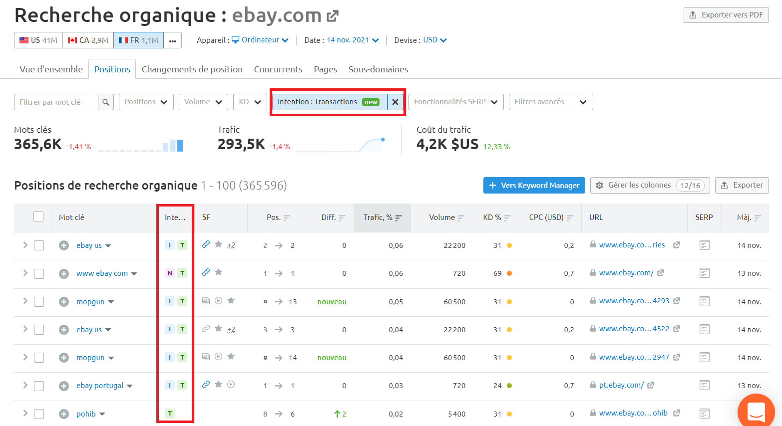
Task: Click the reviews star icon for "ebay portugal"
Action: tap(218, 385)
